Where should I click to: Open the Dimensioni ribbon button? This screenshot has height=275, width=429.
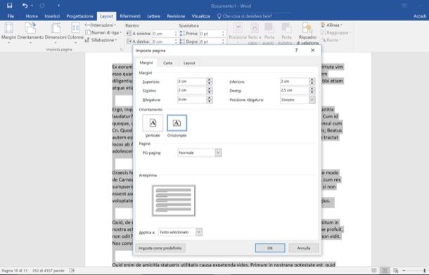pyautogui.click(x=56, y=33)
